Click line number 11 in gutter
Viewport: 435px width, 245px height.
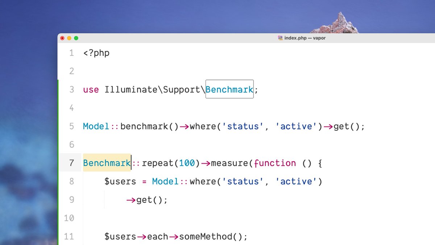click(x=69, y=237)
